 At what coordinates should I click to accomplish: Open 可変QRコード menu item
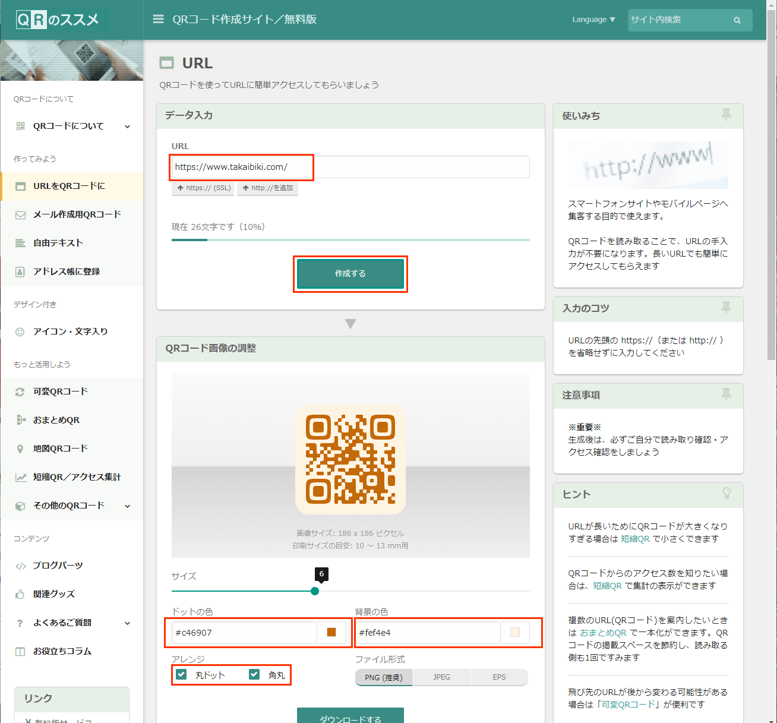pos(72,392)
